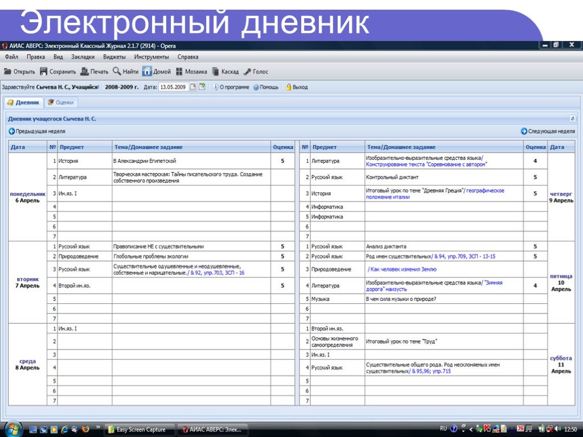Click the Дата input field 13.05.2009
Screen dimensions: 583x437
point(174,87)
